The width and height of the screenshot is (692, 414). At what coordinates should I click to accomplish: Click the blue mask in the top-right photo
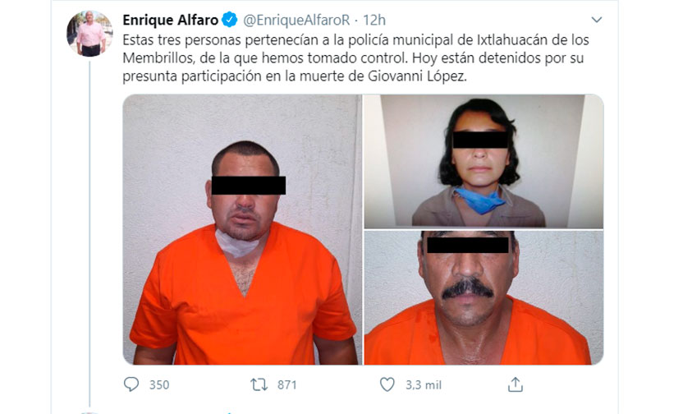479,200
